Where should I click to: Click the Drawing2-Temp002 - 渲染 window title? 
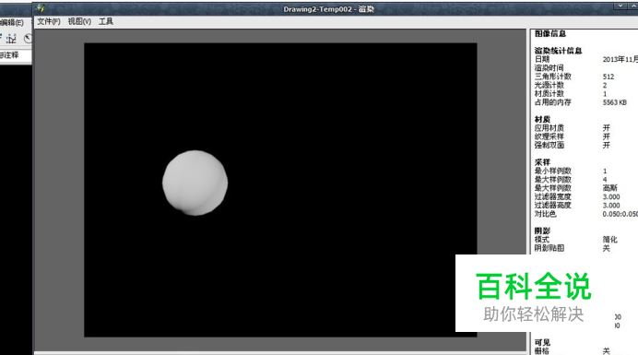[329, 9]
